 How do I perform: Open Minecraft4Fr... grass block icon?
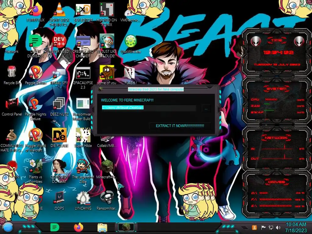click(x=107, y=166)
